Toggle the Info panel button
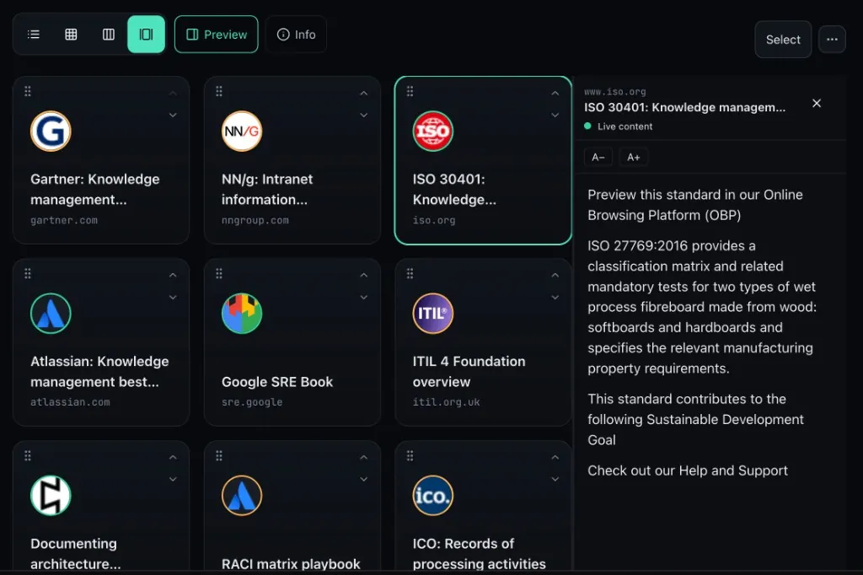 [296, 35]
